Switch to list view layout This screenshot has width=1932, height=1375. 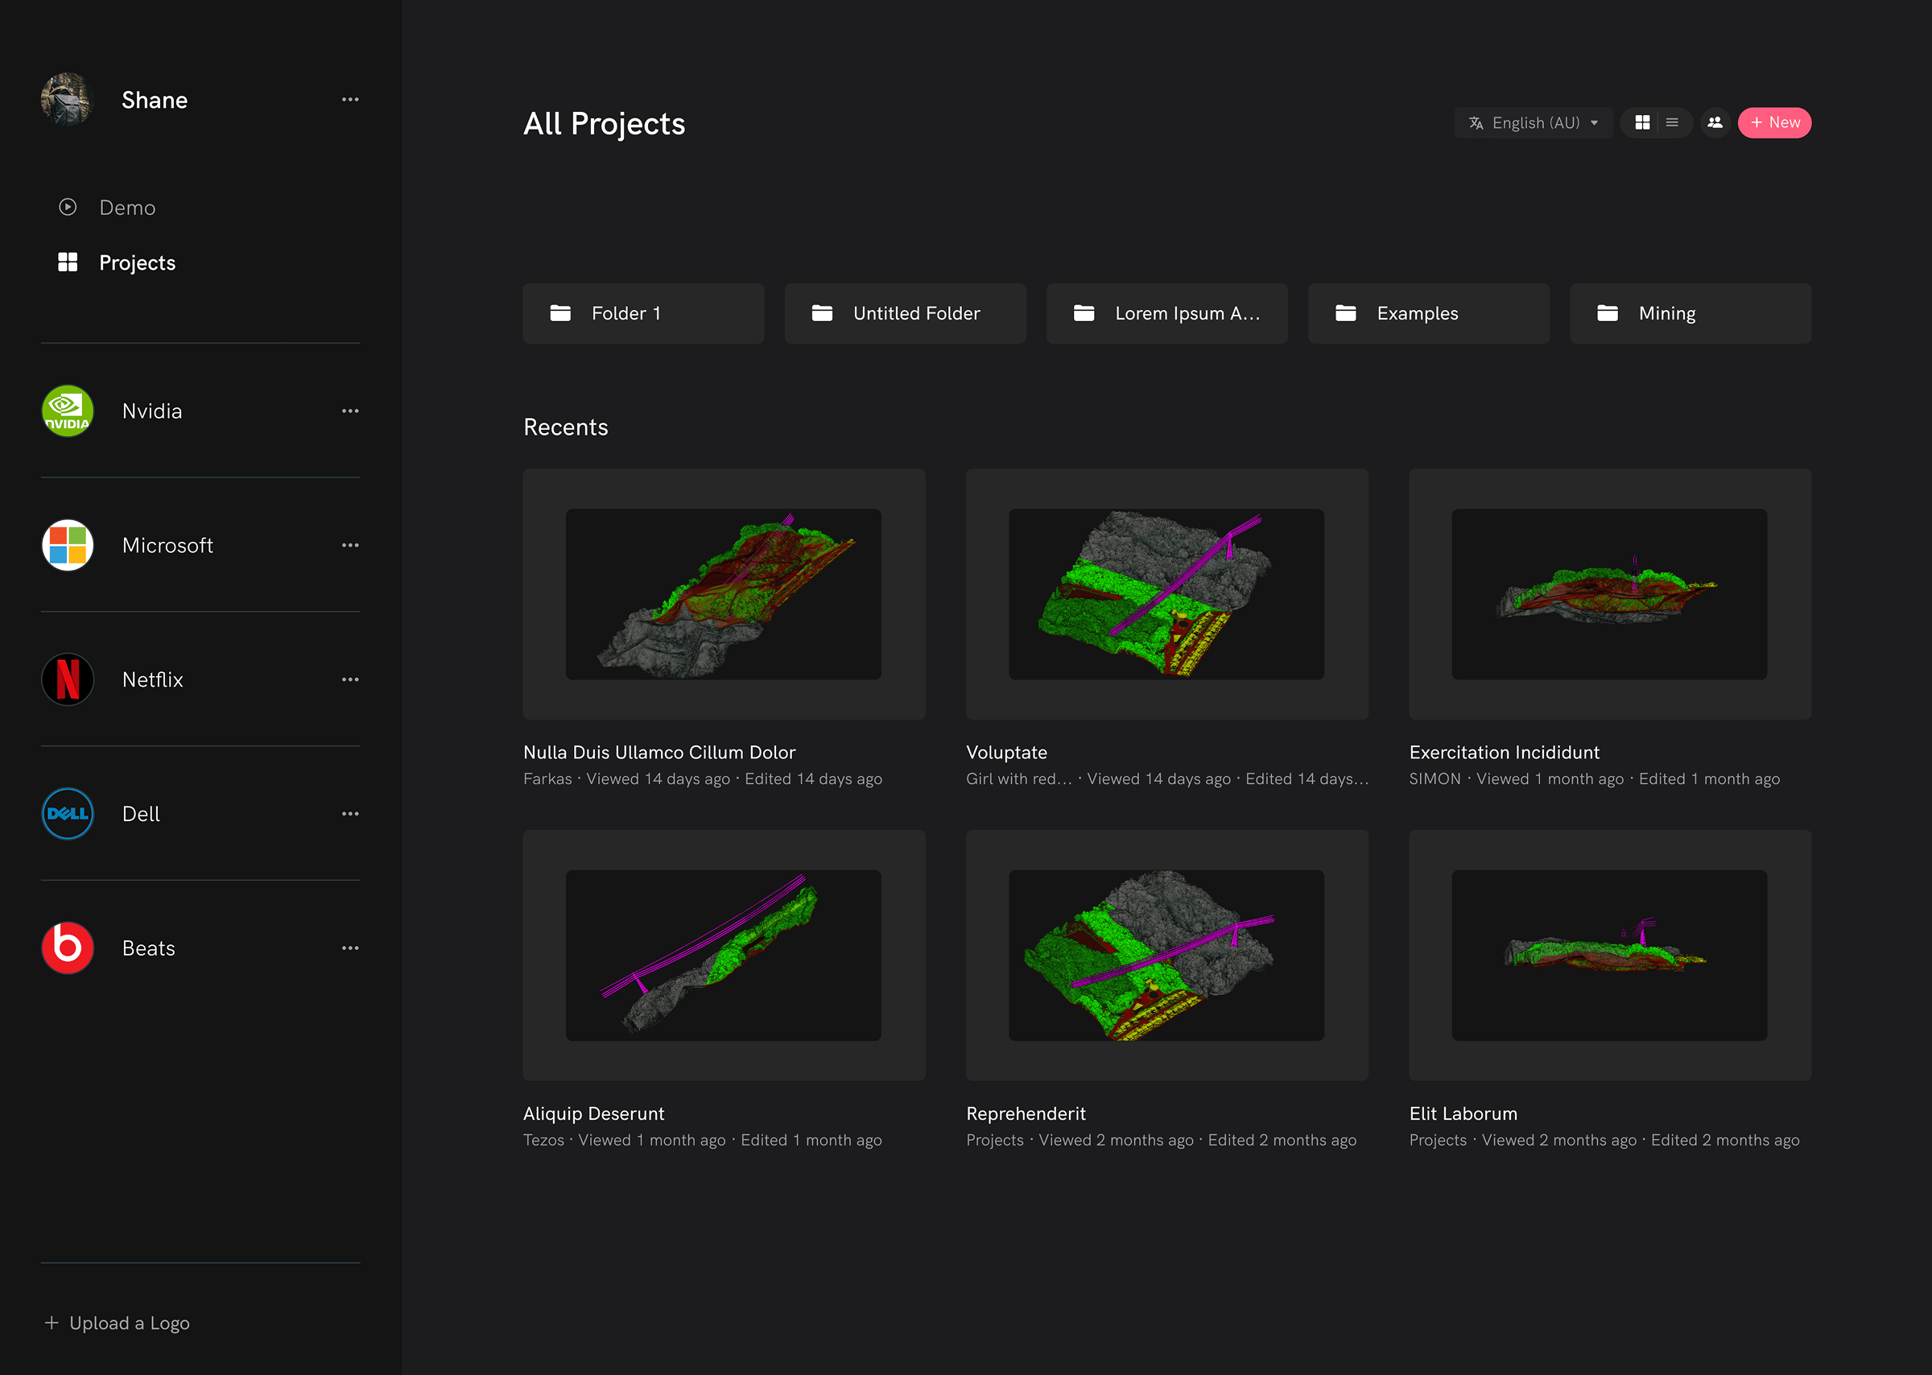coord(1672,122)
